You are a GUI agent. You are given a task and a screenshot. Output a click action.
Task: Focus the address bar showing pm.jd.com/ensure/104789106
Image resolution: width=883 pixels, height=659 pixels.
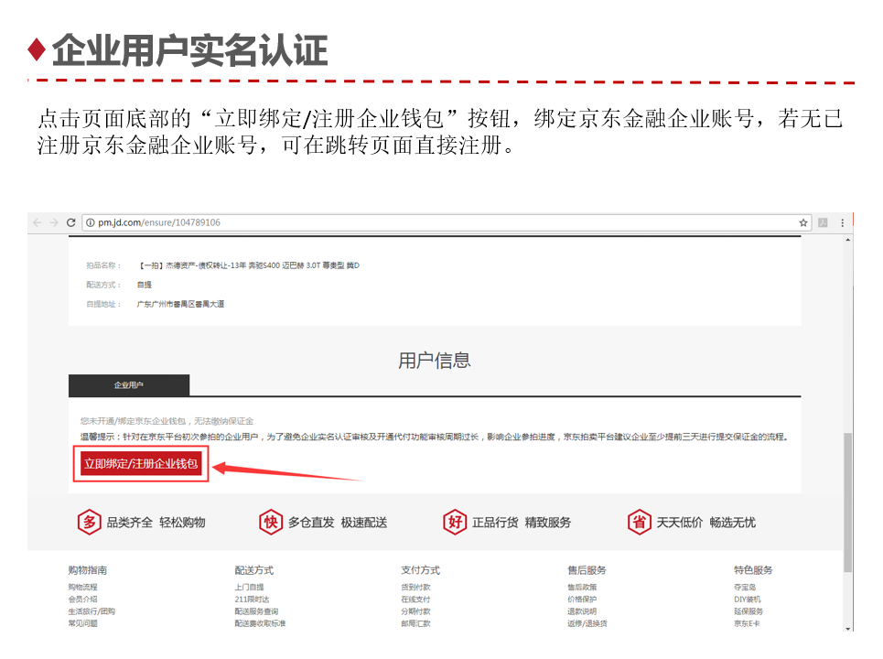(x=447, y=222)
